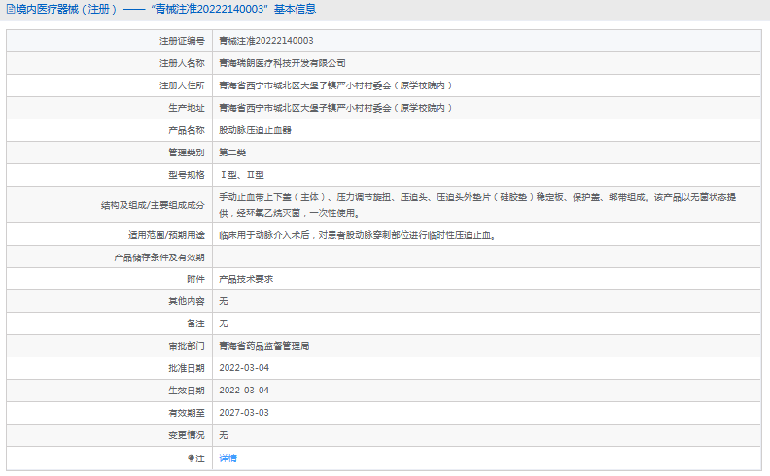Click the document icon in the page header
Viewport: 770px width, 476px height.
tap(11, 9)
